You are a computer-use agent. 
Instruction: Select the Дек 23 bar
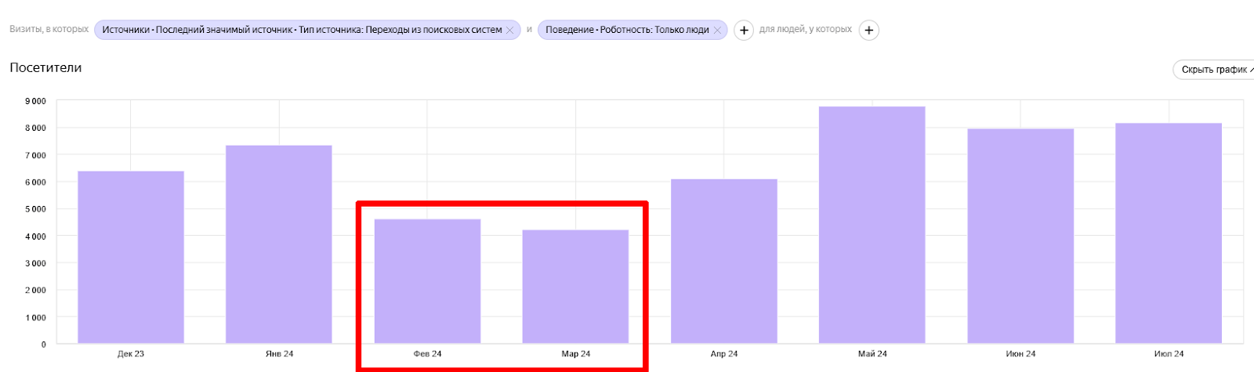point(131,257)
